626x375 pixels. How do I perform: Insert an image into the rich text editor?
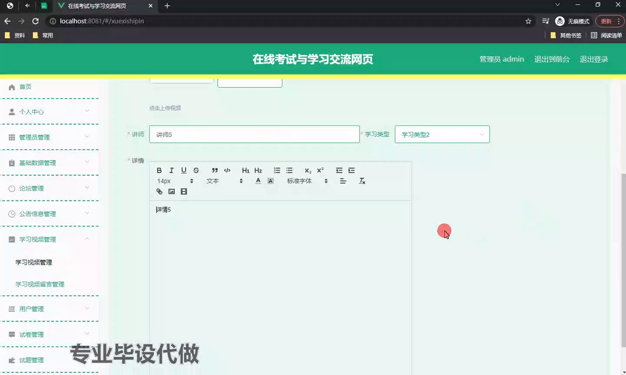tap(171, 191)
